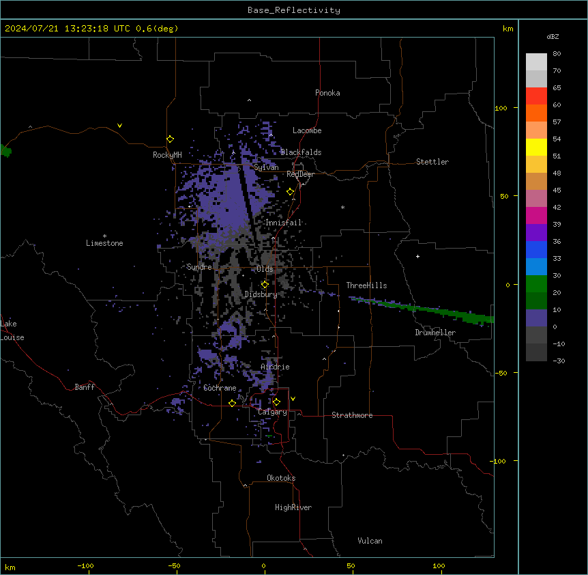Click the Limestone label
Screen dimensions: 588x575
click(x=104, y=243)
